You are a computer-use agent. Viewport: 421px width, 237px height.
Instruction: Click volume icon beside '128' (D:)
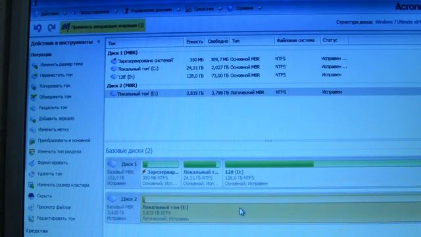[114, 77]
